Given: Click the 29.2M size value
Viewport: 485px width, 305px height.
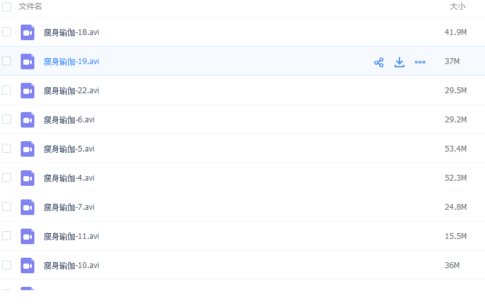Looking at the screenshot, I should [456, 120].
